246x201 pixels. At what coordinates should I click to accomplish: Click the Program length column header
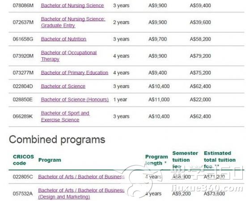pos(157,160)
